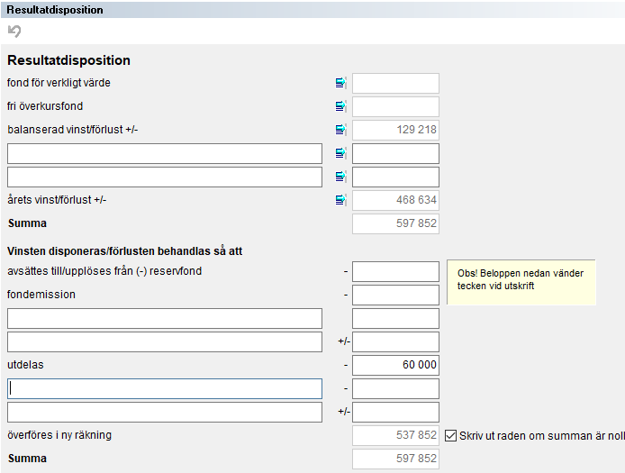Click balanserad vinst/förlust value 129 218
The image size is (625, 473).
pos(395,130)
